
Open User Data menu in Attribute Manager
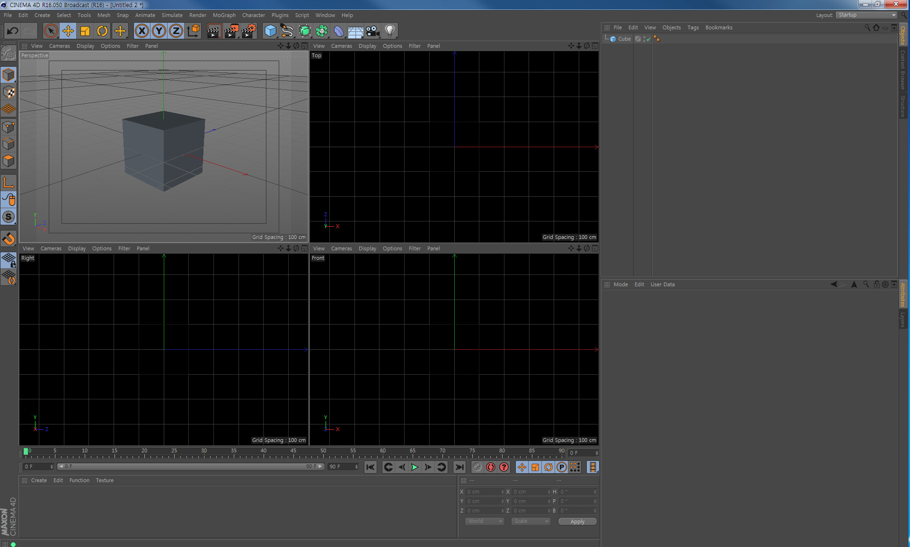point(663,284)
